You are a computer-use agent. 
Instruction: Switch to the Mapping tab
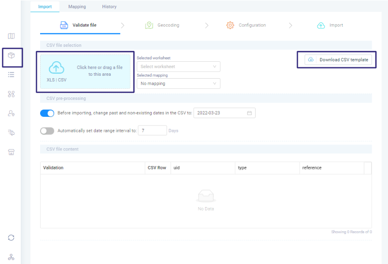click(77, 7)
